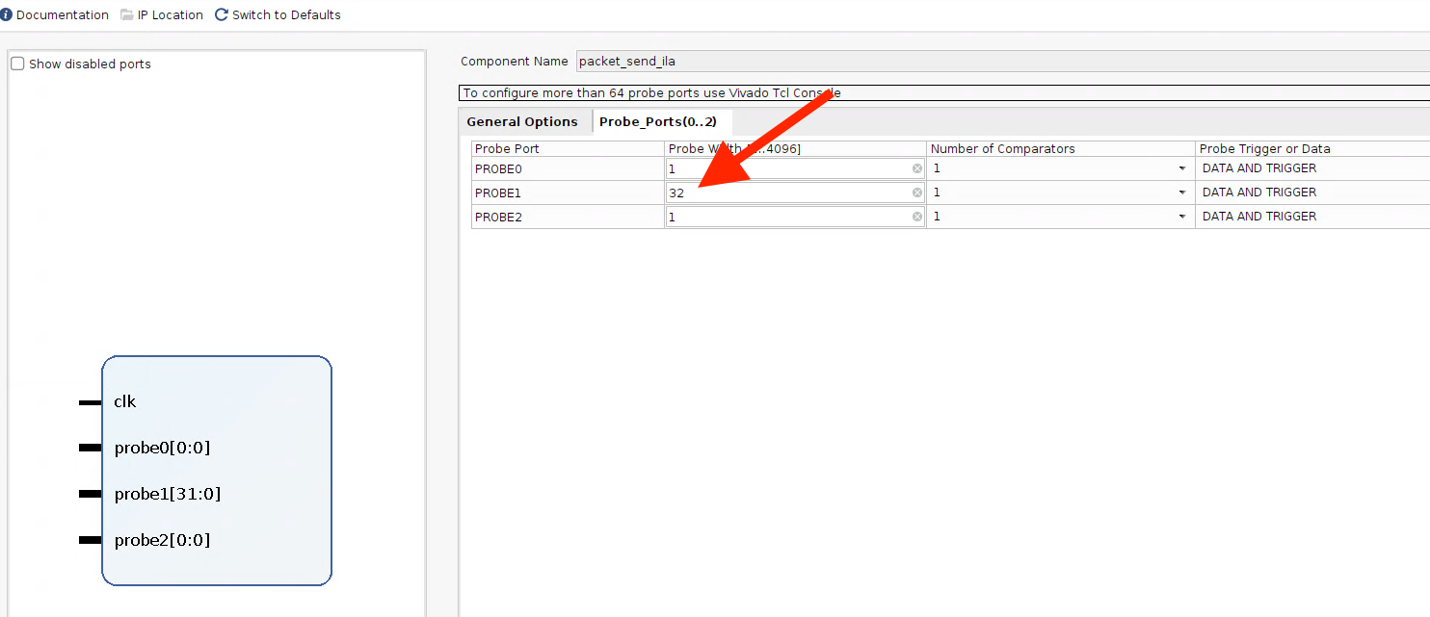Select the Probe_Ports(0..2) tab
Image resolution: width=1430 pixels, height=617 pixels.
point(658,122)
